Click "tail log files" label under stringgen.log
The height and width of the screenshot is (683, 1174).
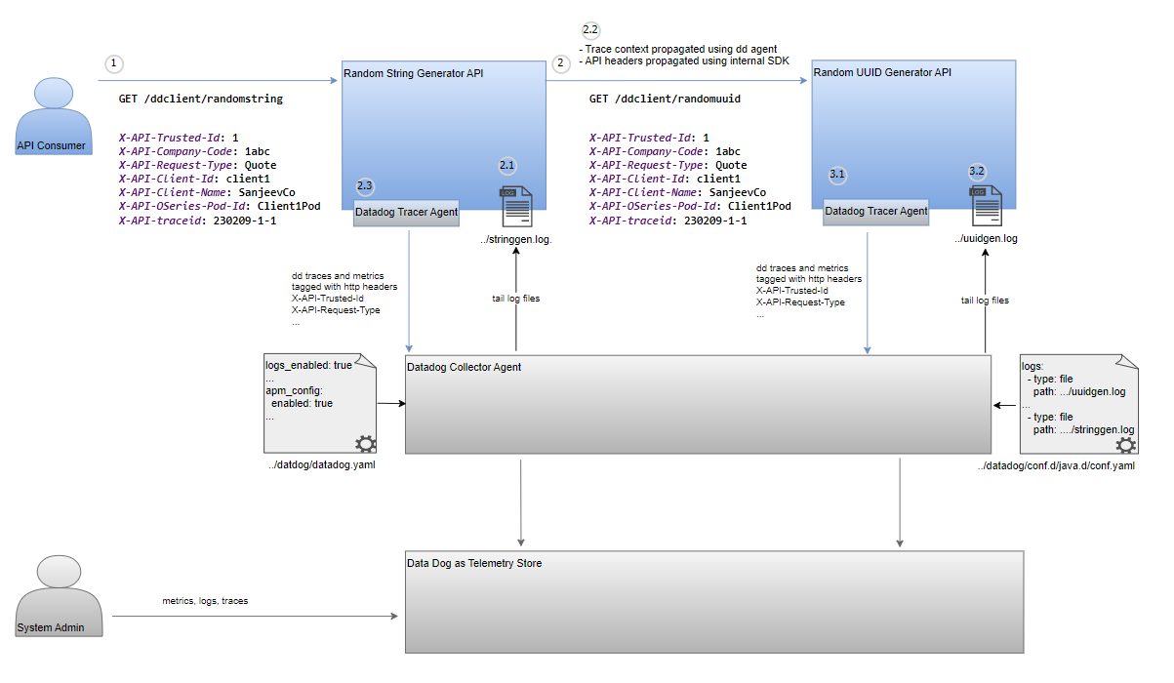click(x=515, y=299)
